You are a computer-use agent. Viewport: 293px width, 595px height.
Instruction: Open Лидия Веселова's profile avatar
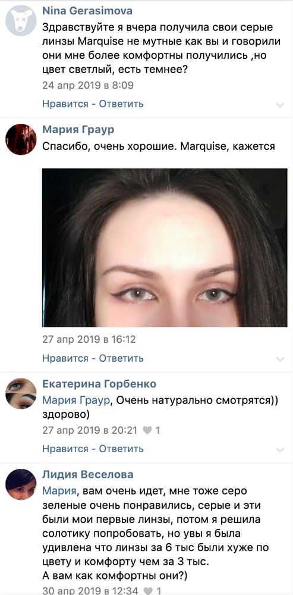[21, 484]
